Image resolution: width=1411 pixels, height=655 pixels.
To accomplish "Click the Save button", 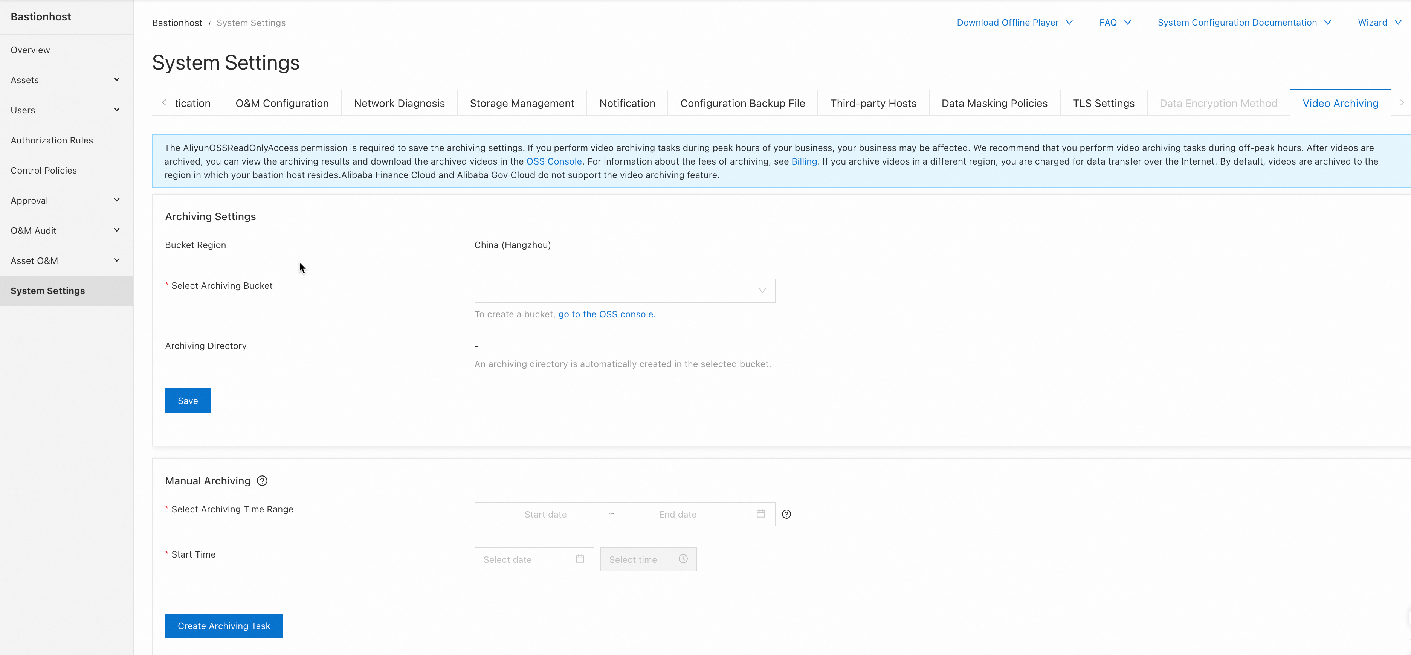I will coord(187,401).
